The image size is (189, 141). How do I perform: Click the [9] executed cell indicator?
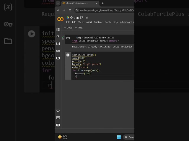coord(68,38)
